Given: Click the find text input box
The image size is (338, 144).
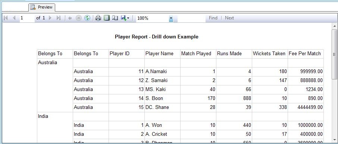Looking at the screenshot, I should click(x=191, y=19).
